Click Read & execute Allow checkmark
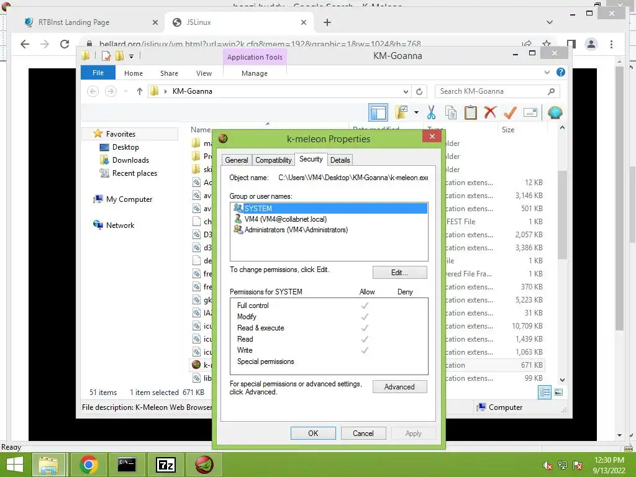This screenshot has height=477, width=636. (365, 328)
